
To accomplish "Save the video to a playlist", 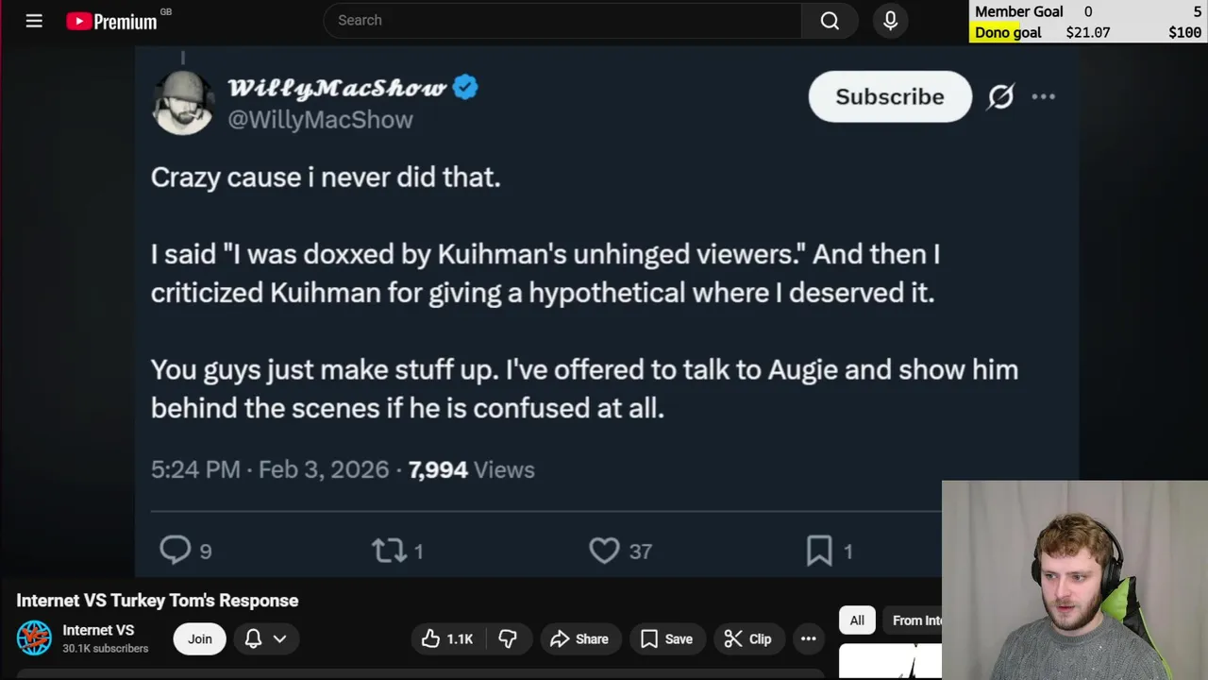I will (x=666, y=639).
